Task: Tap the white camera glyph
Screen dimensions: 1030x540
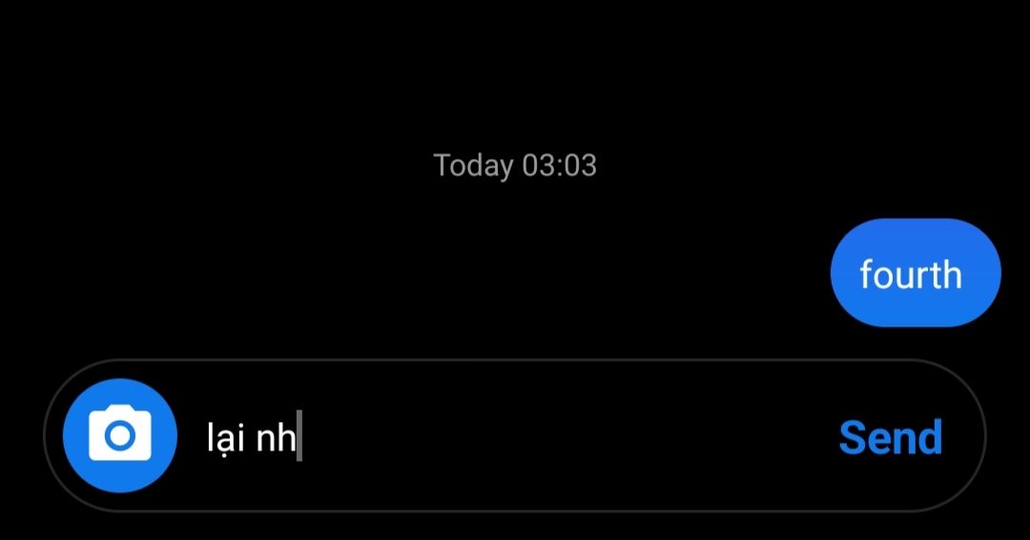Action: [119, 433]
